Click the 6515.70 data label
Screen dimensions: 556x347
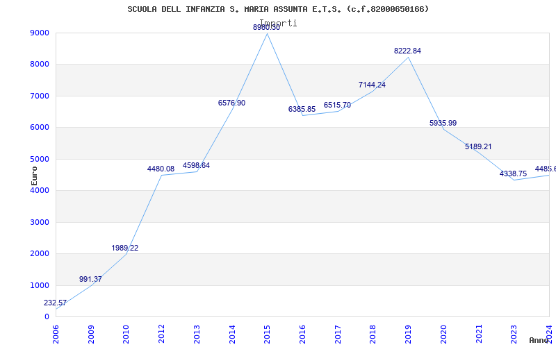[337, 105]
